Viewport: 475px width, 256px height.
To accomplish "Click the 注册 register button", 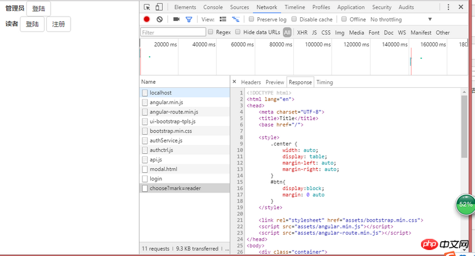I will 58,24.
